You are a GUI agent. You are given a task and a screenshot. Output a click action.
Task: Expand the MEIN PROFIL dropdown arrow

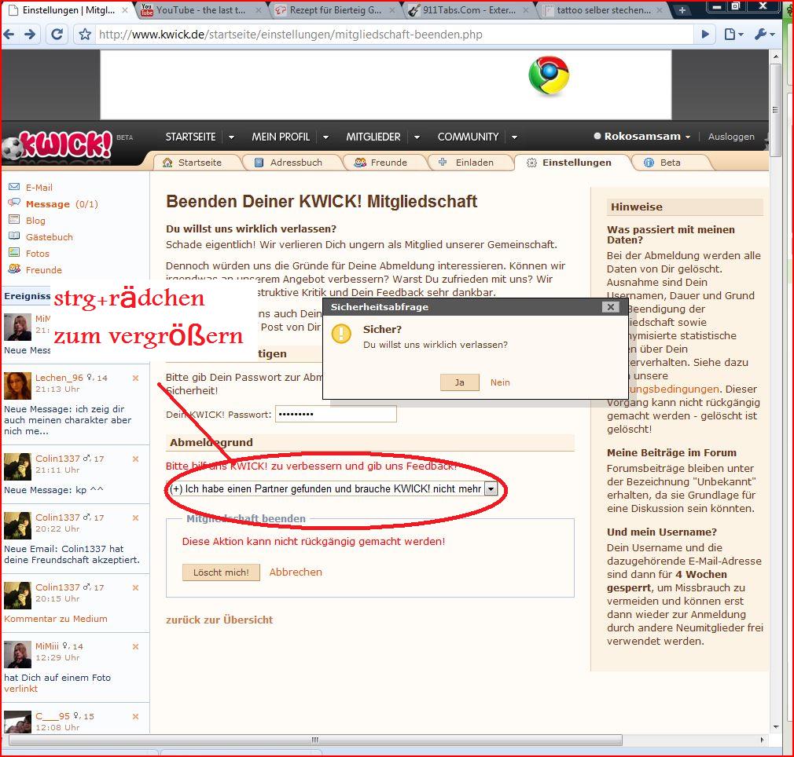pos(325,137)
